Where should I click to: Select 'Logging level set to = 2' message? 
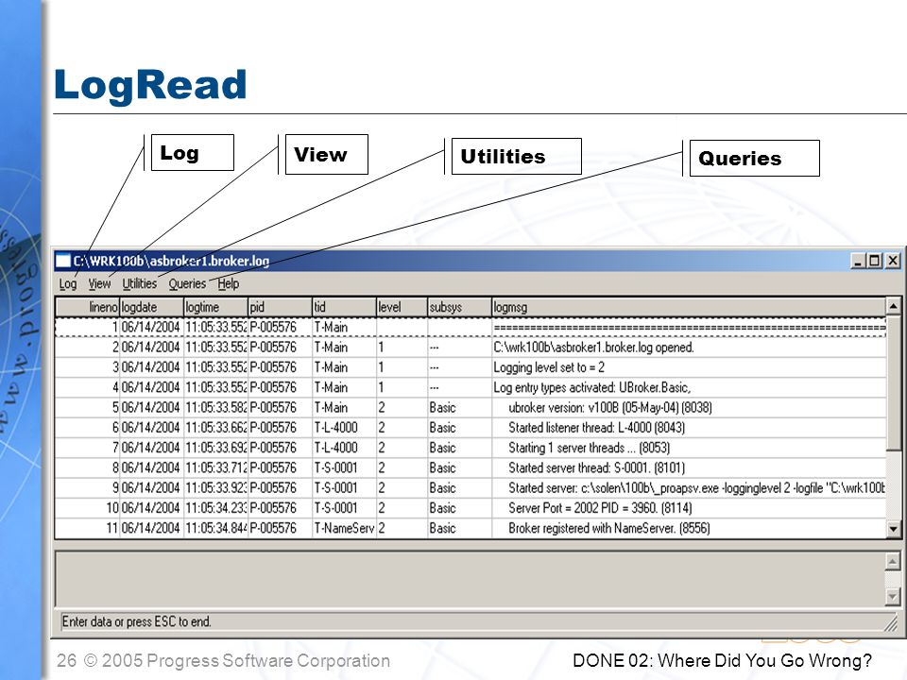[x=549, y=367]
